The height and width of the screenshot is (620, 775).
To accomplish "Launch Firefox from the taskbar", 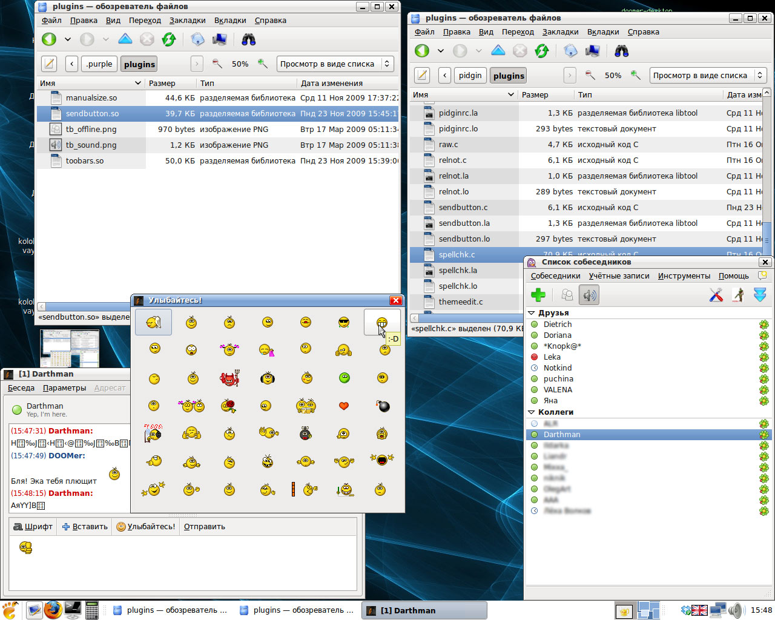I will click(x=53, y=610).
